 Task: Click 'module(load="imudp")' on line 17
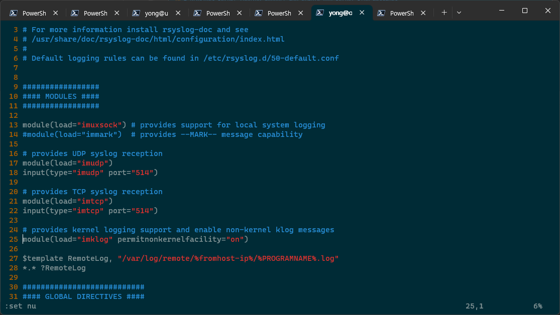(x=67, y=163)
